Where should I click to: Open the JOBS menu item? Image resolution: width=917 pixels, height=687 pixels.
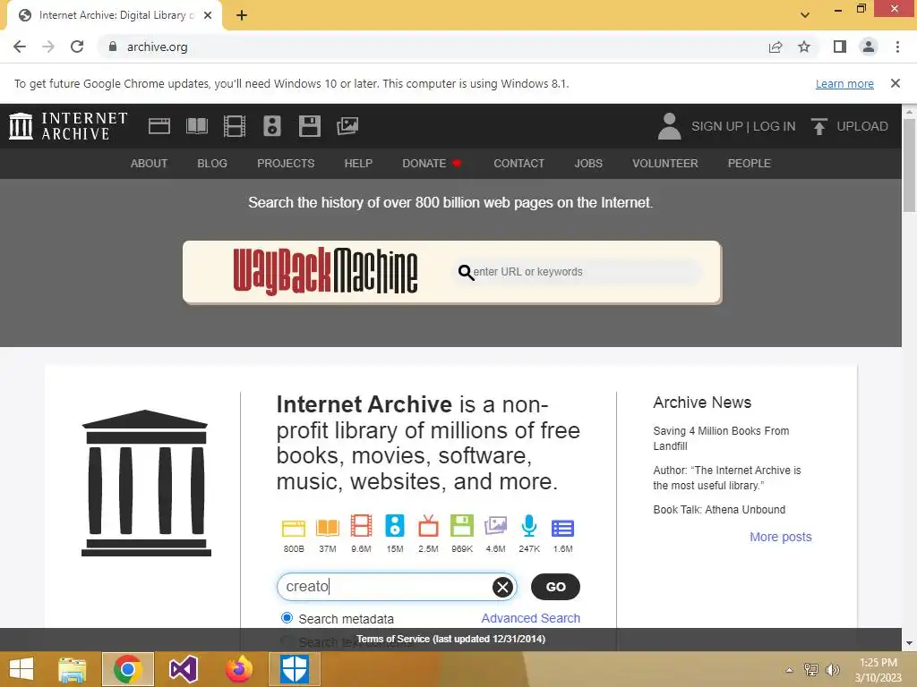[588, 164]
